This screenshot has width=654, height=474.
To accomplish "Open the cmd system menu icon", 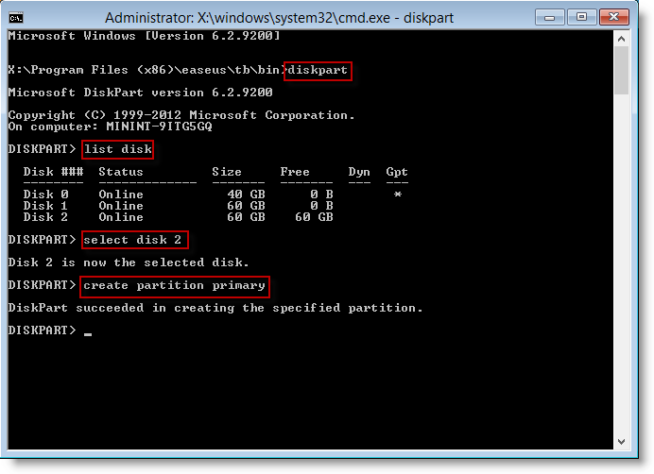I will point(16,17).
